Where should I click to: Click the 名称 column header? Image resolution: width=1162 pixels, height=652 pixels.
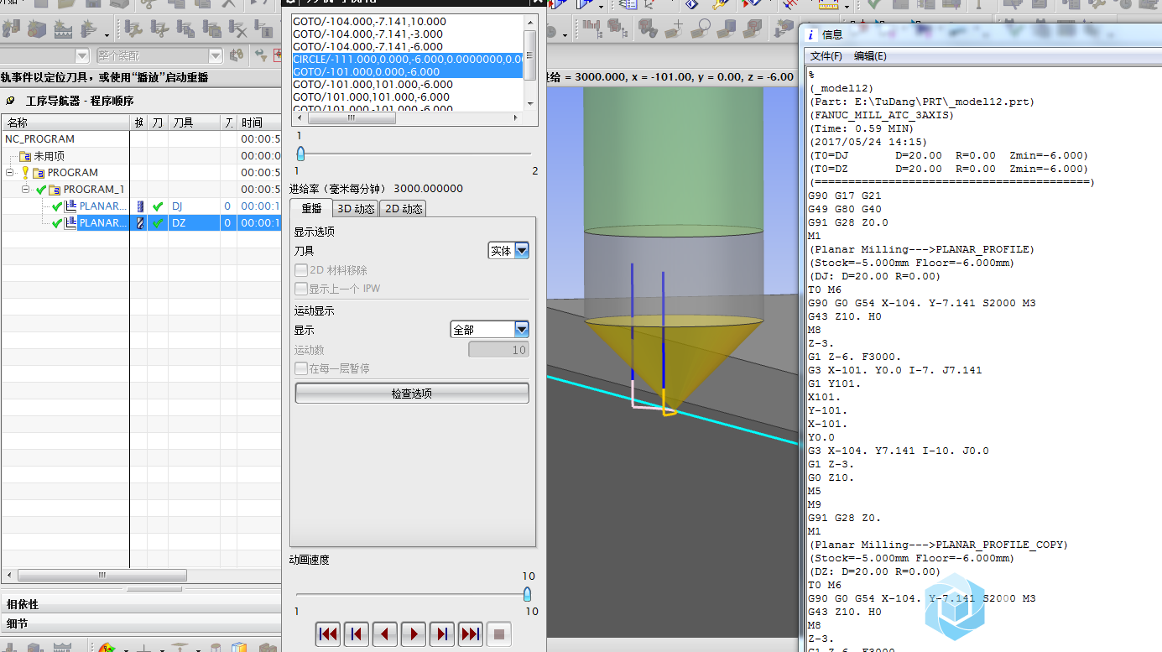tap(65, 123)
